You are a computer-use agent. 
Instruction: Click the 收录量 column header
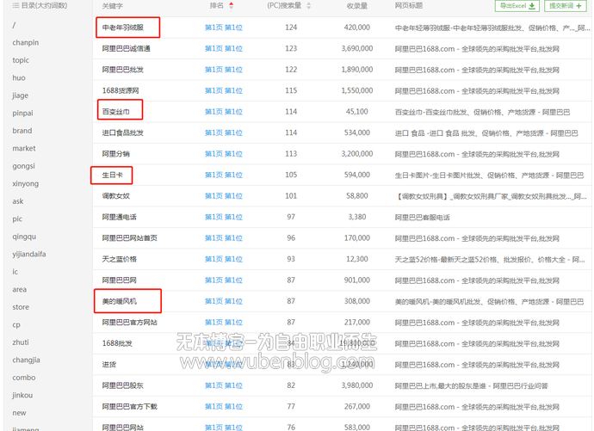pos(357,6)
